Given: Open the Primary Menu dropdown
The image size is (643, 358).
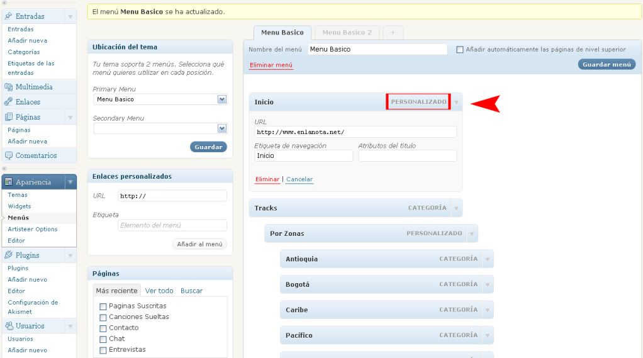Looking at the screenshot, I should point(221,99).
